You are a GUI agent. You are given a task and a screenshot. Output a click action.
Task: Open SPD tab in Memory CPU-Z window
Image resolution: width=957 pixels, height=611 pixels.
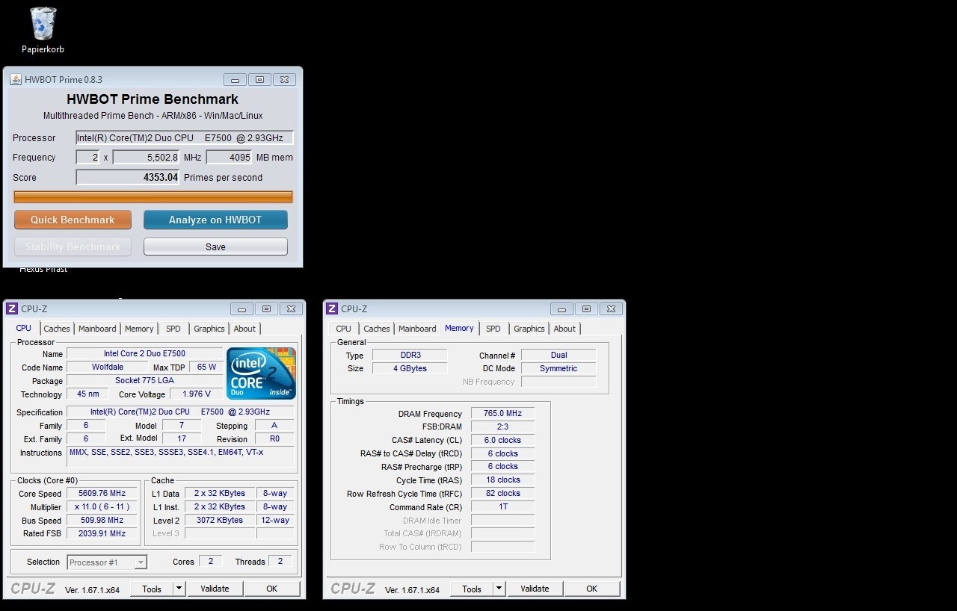[493, 329]
